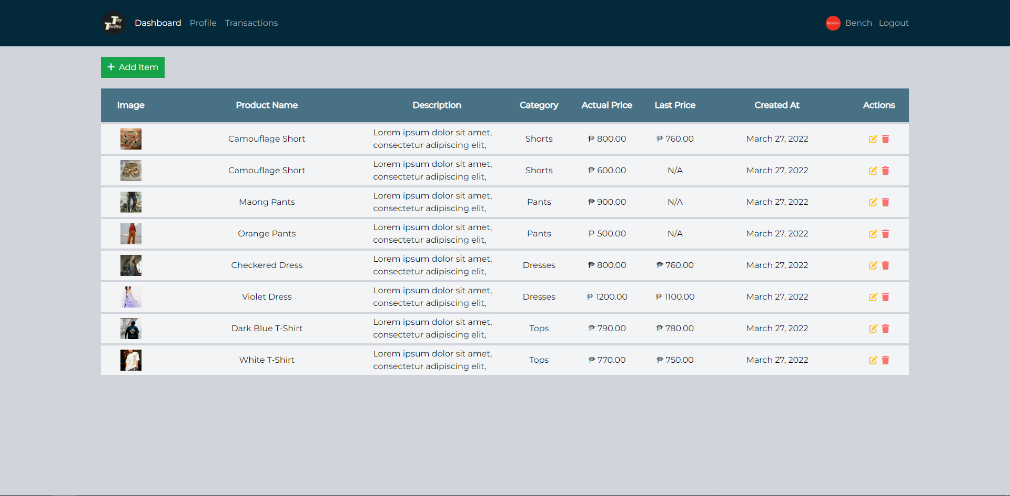Click the Description column header

(437, 105)
